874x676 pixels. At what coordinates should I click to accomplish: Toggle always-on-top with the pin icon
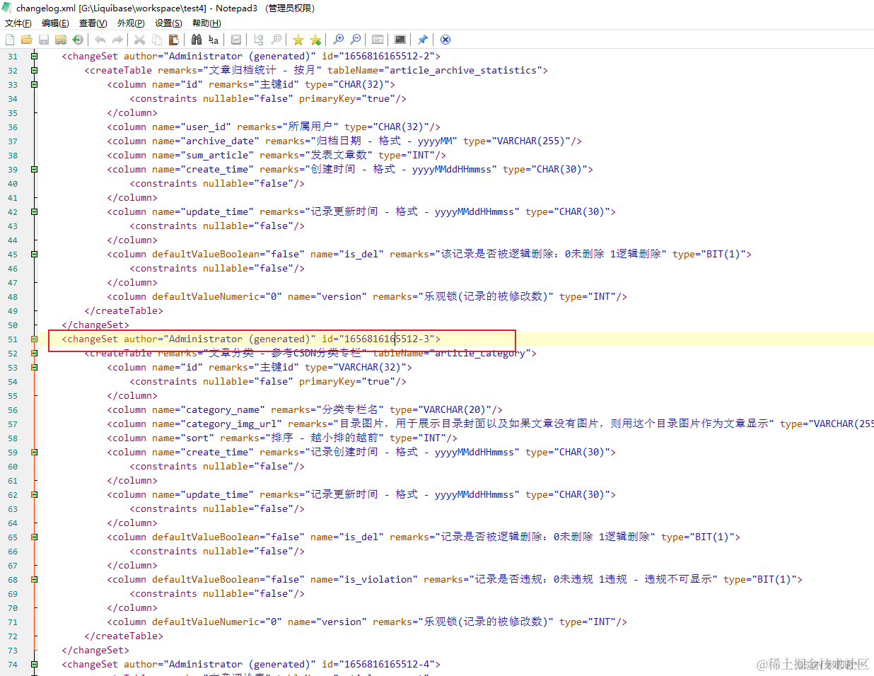coord(423,40)
